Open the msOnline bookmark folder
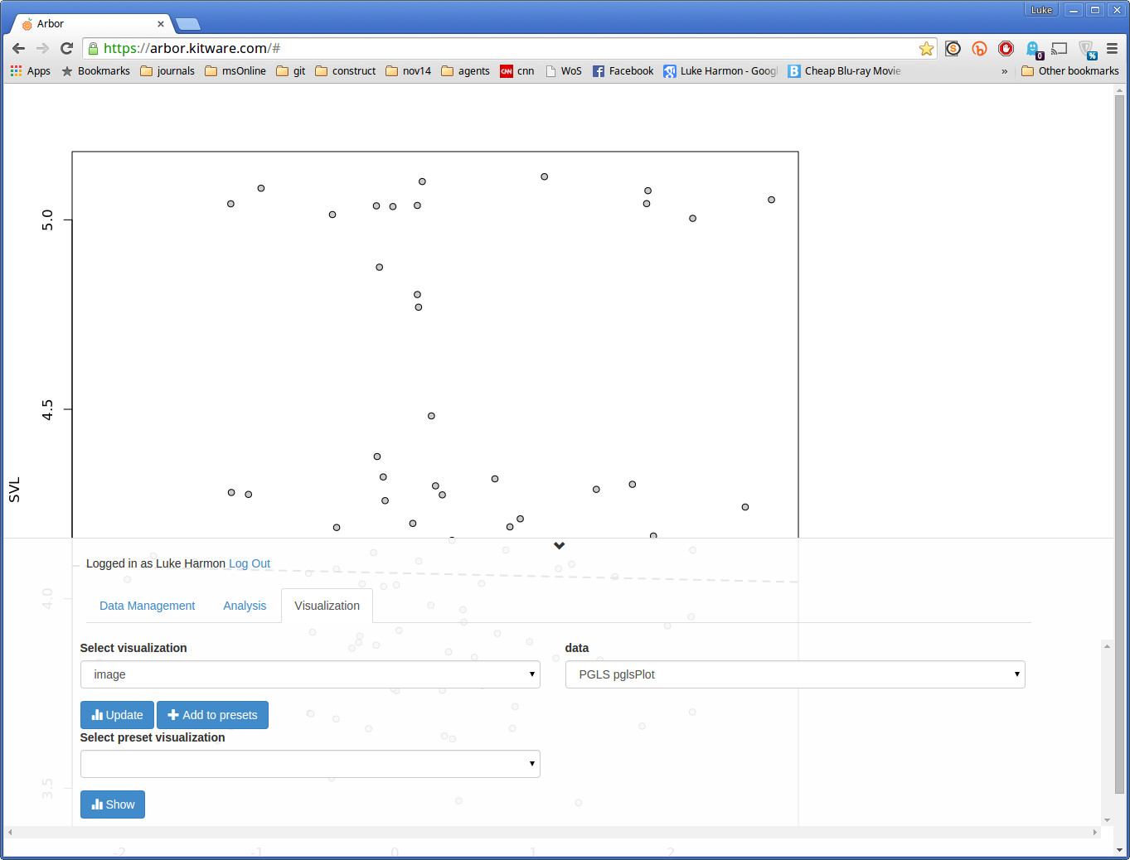 click(235, 71)
